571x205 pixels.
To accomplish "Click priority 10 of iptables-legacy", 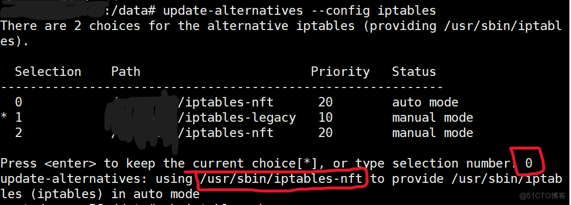I will click(325, 118).
